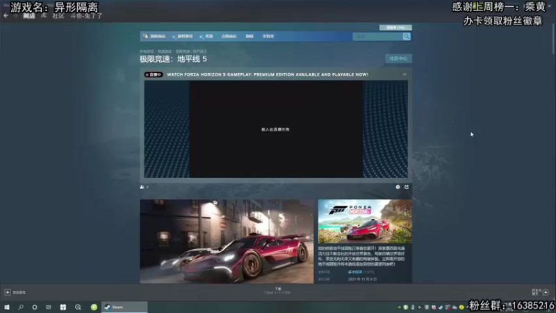Click the Watch Forza Horizon 5 Gameplay broadcast title
Image resolution: width=556 pixels, height=313 pixels.
(x=268, y=74)
